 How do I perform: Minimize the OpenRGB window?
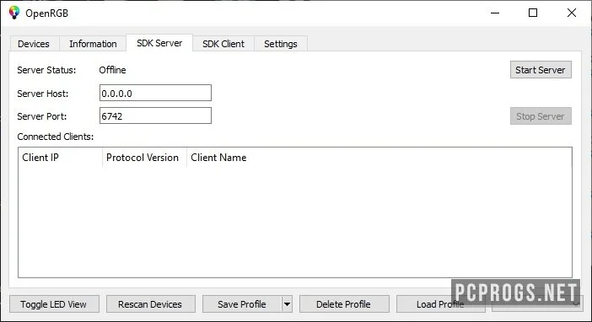pyautogui.click(x=495, y=13)
